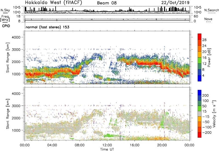Image resolution: width=219 pixels, height=151 pixels.
Task: Select the velocity colorbar '100' tick value
Action: coord(206,101)
